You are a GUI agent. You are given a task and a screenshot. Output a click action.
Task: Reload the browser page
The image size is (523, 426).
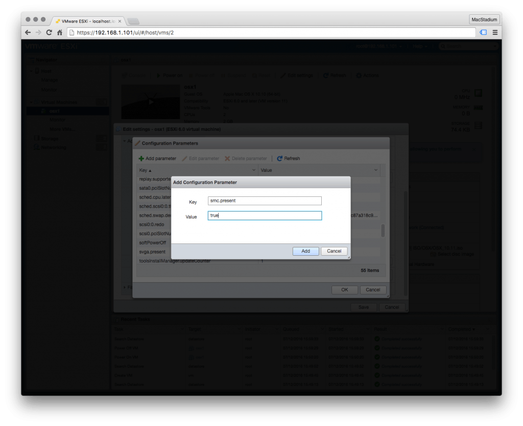pyautogui.click(x=49, y=32)
